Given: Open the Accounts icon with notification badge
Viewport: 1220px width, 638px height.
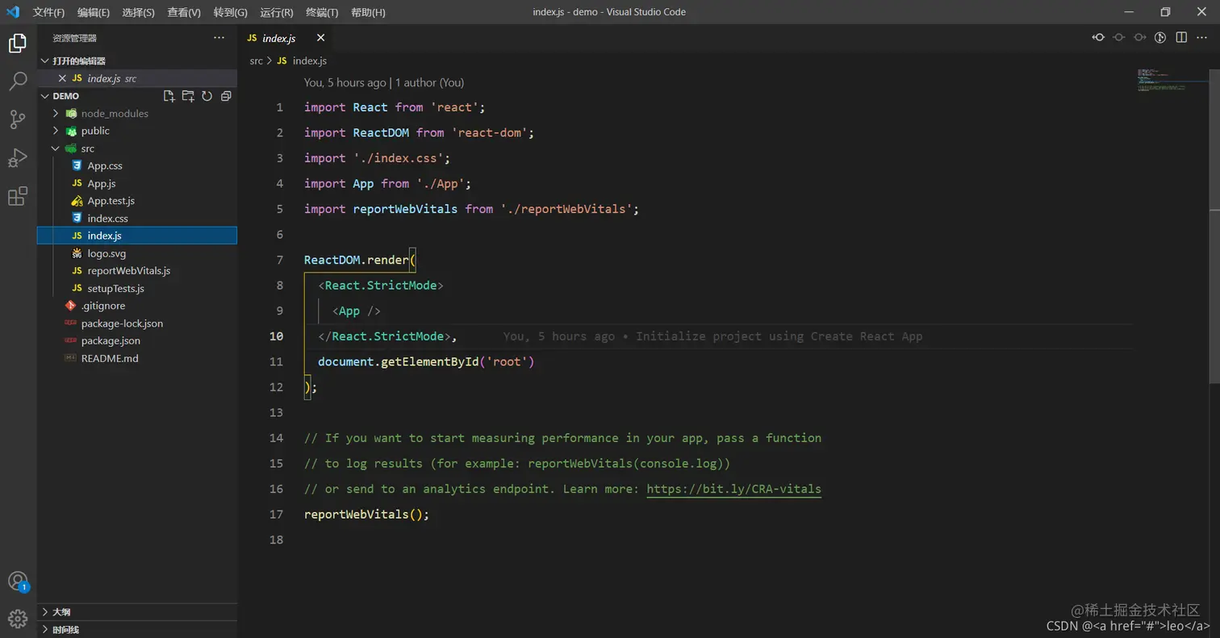Looking at the screenshot, I should pyautogui.click(x=18, y=582).
